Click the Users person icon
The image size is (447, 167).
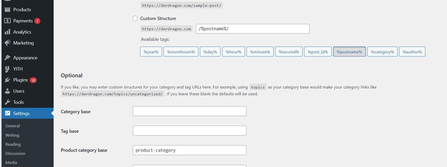pos(8,91)
